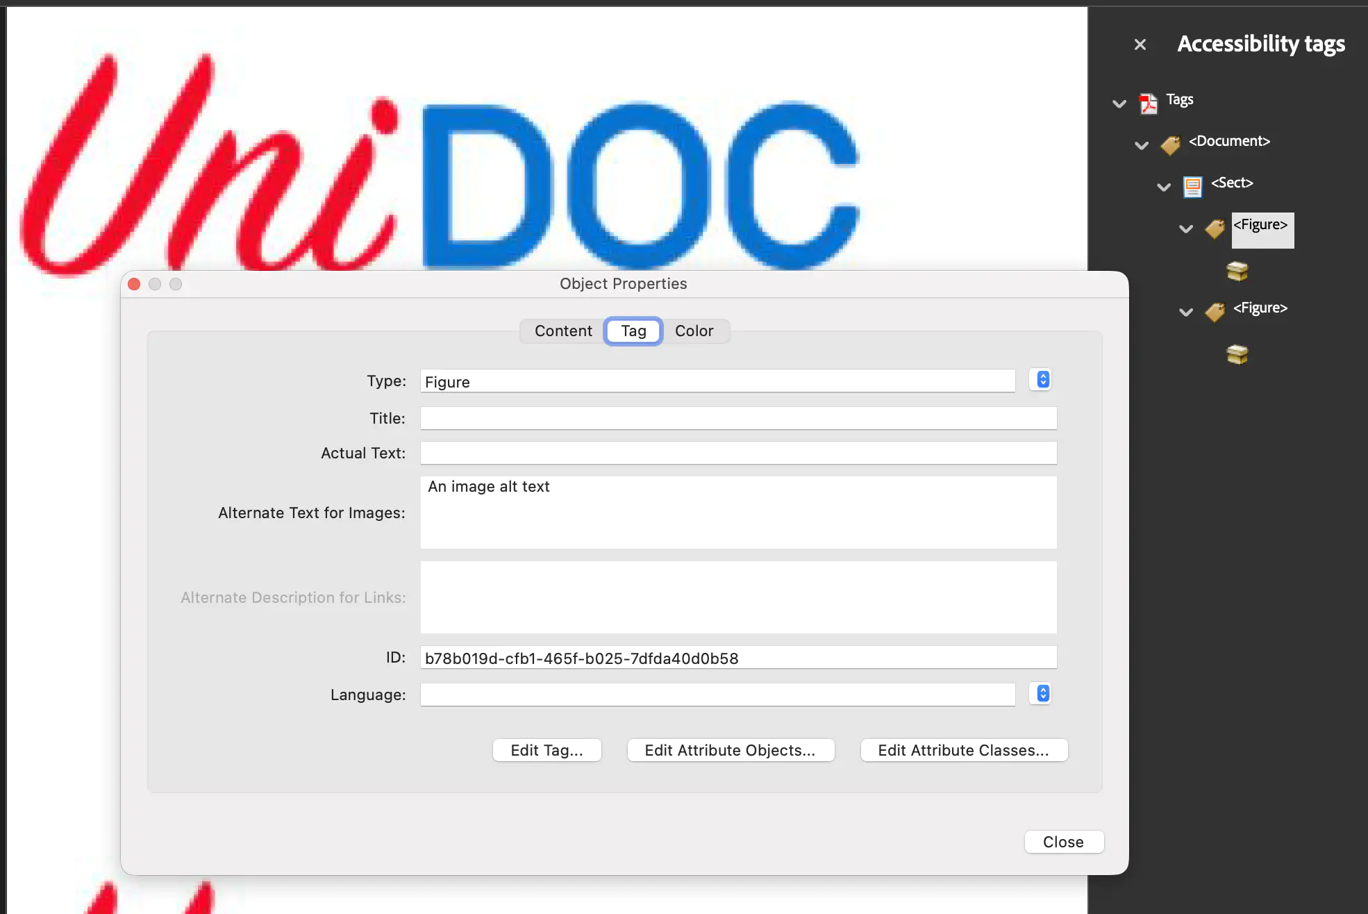Screen dimensions: 1368x914
Task: Close the Accessibility tags panel
Action: pos(1140,44)
